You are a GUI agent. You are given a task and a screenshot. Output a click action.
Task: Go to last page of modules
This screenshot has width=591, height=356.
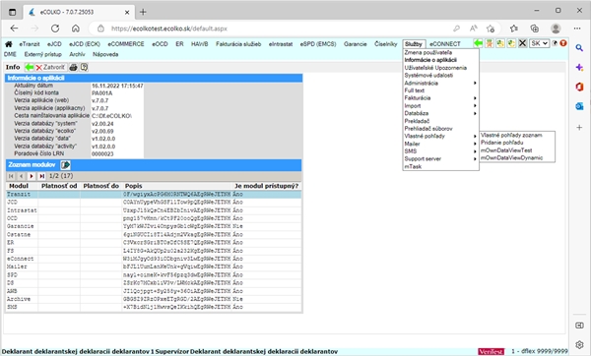point(41,176)
